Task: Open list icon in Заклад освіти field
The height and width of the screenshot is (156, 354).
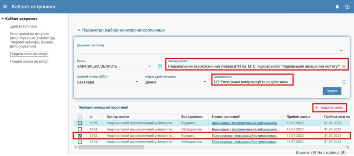Action: [x=344, y=66]
